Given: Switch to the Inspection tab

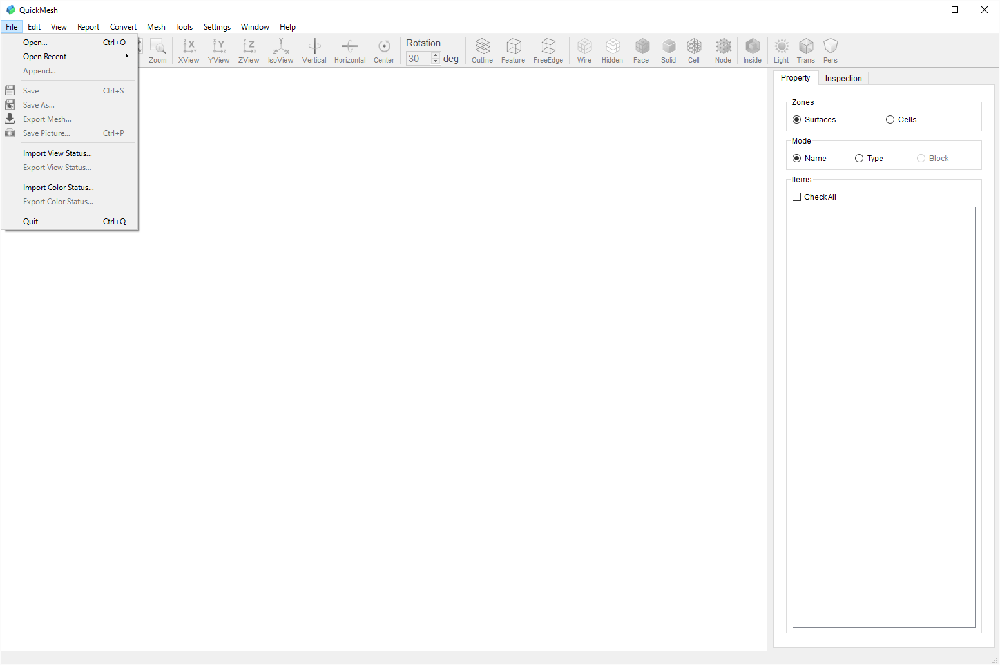Looking at the screenshot, I should tap(843, 79).
